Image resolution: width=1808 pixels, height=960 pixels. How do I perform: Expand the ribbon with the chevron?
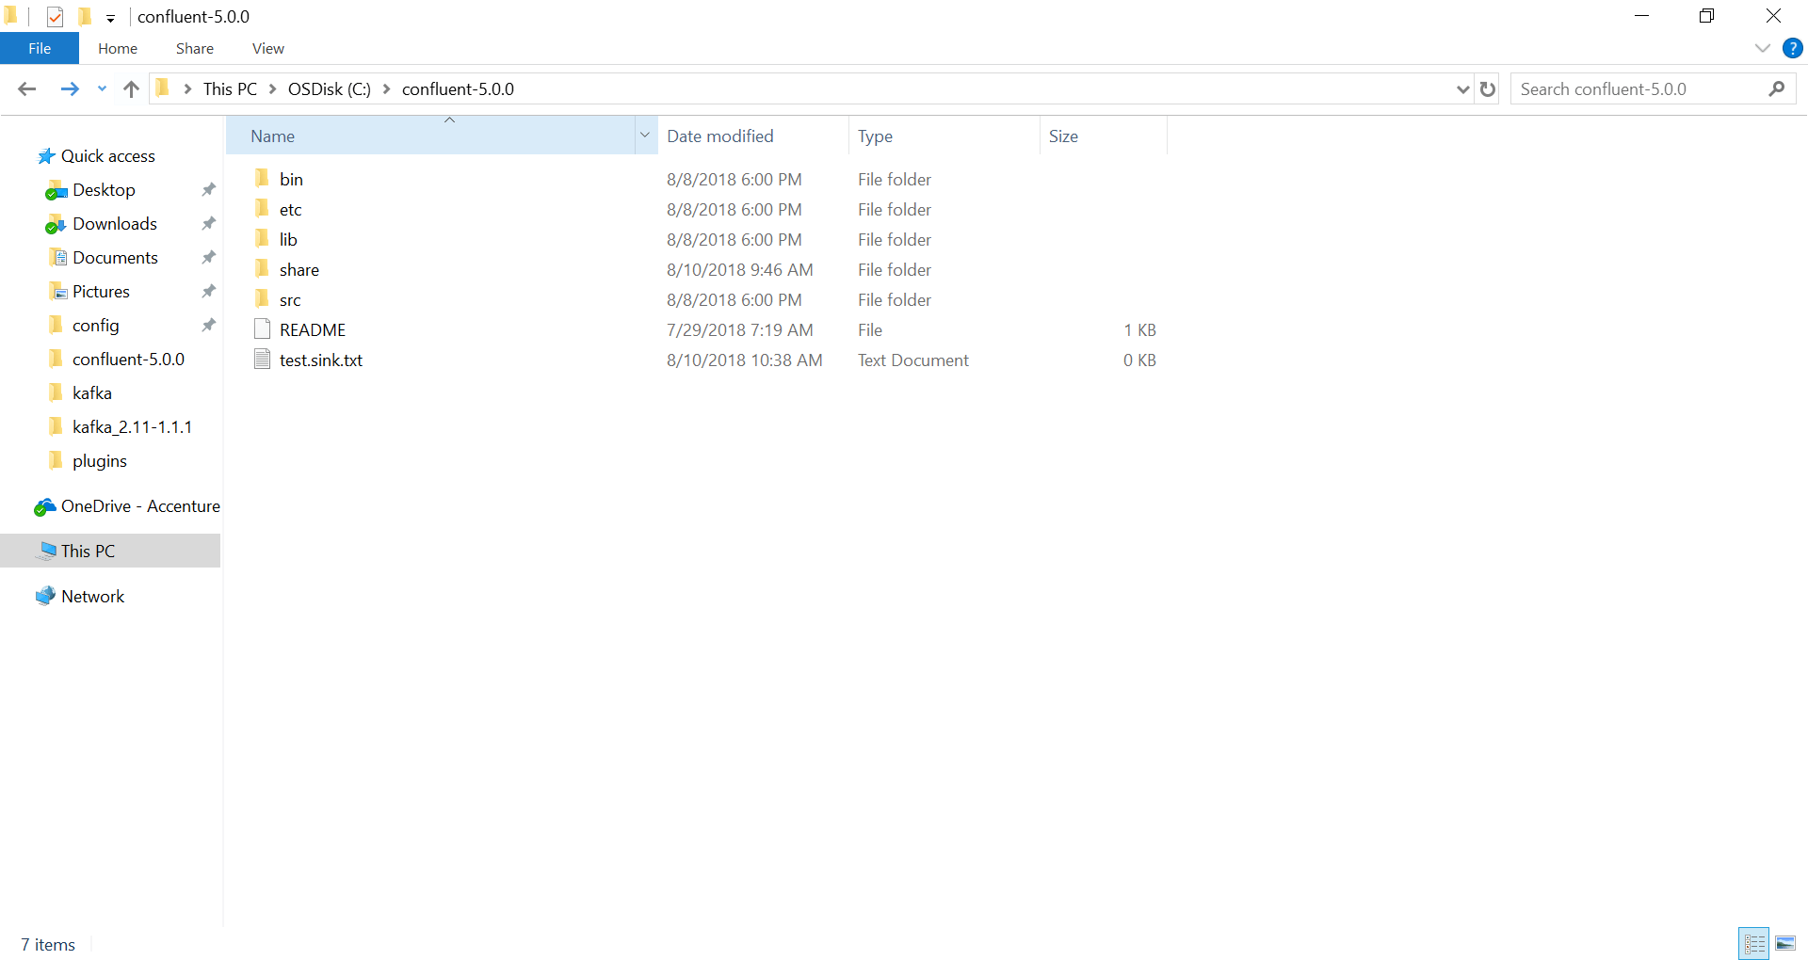1763,48
